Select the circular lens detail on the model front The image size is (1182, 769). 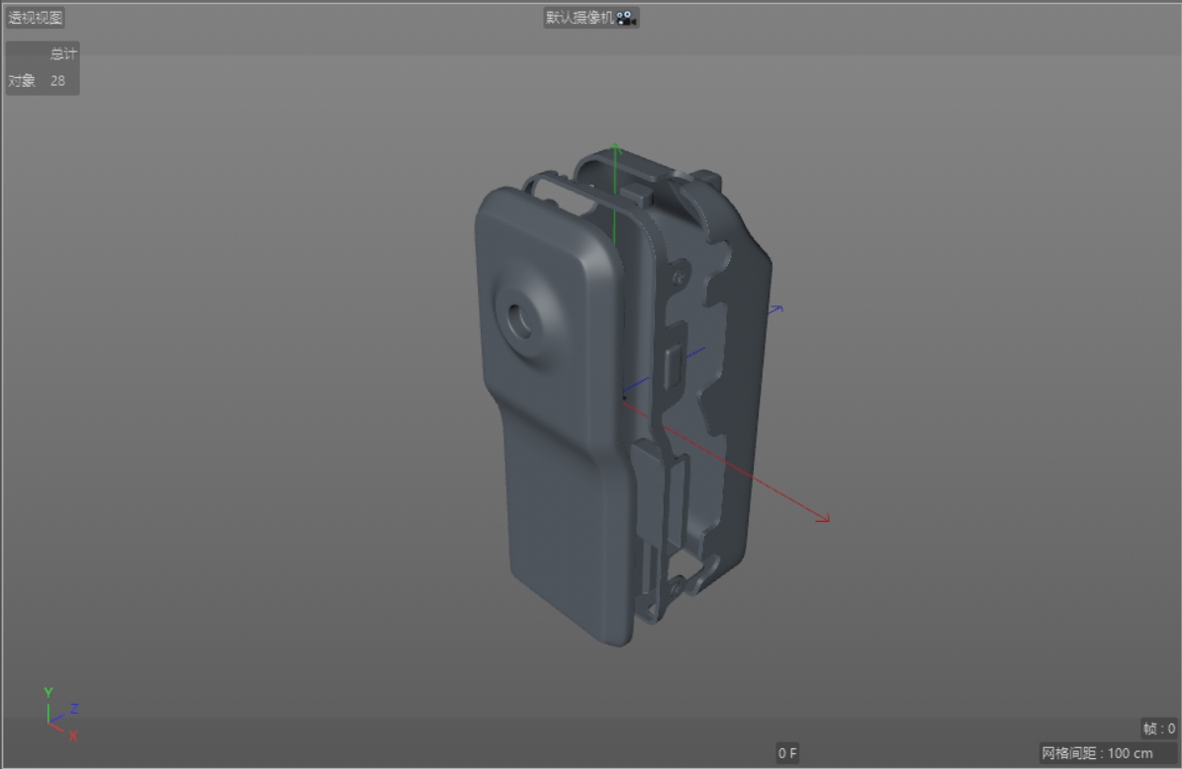522,321
